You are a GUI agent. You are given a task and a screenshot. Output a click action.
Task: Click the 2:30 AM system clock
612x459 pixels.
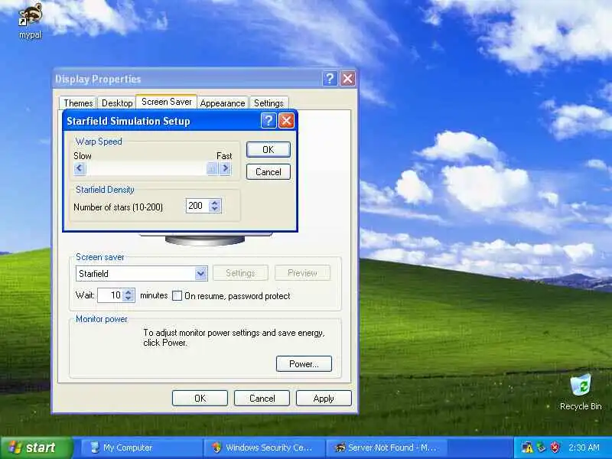[584, 448]
